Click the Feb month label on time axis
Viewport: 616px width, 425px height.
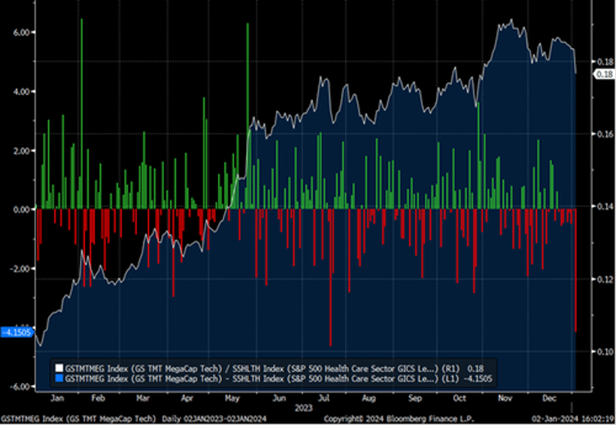point(98,398)
